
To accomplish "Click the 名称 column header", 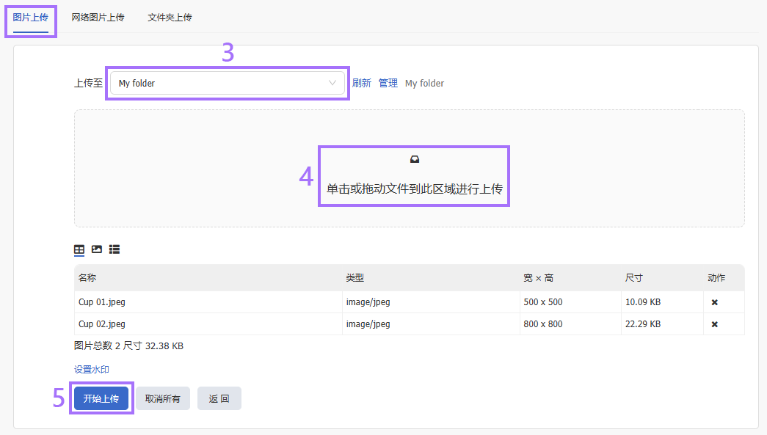I will [x=87, y=278].
